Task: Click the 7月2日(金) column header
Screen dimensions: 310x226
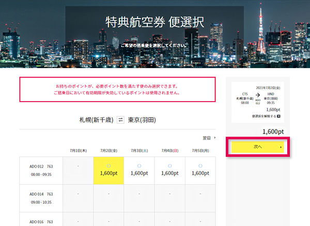Action: pyautogui.click(x=109, y=151)
